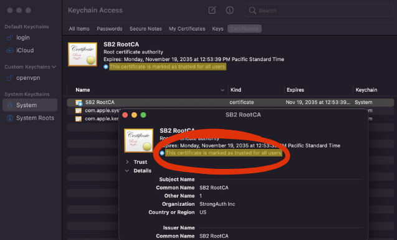397x240 pixels.
Task: Switch to the Keys tab
Action: tap(218, 29)
